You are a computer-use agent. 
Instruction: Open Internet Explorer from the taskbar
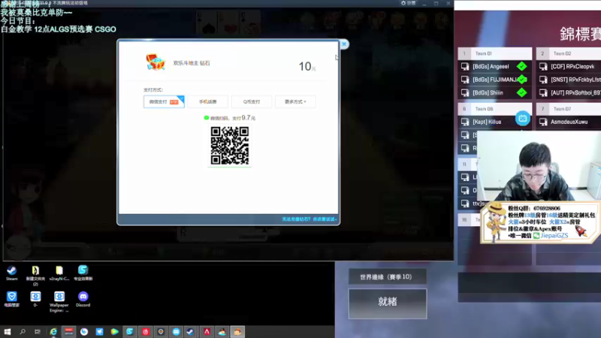(53, 331)
